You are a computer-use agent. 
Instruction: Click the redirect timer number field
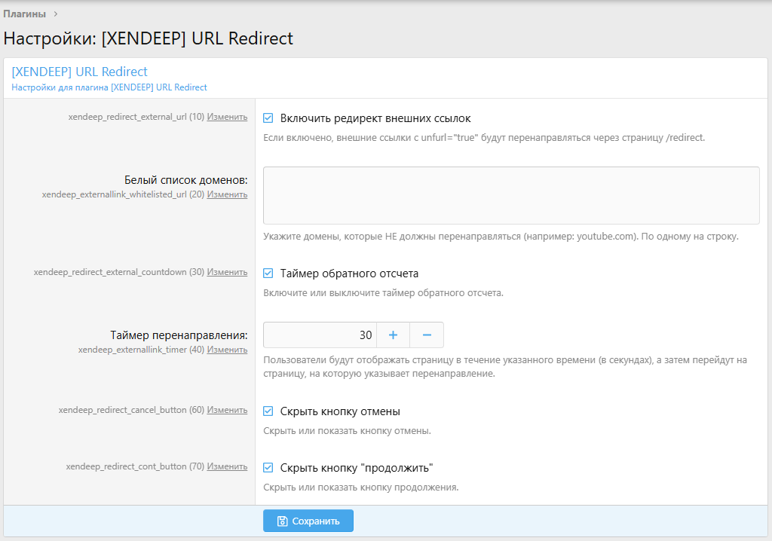tap(320, 335)
